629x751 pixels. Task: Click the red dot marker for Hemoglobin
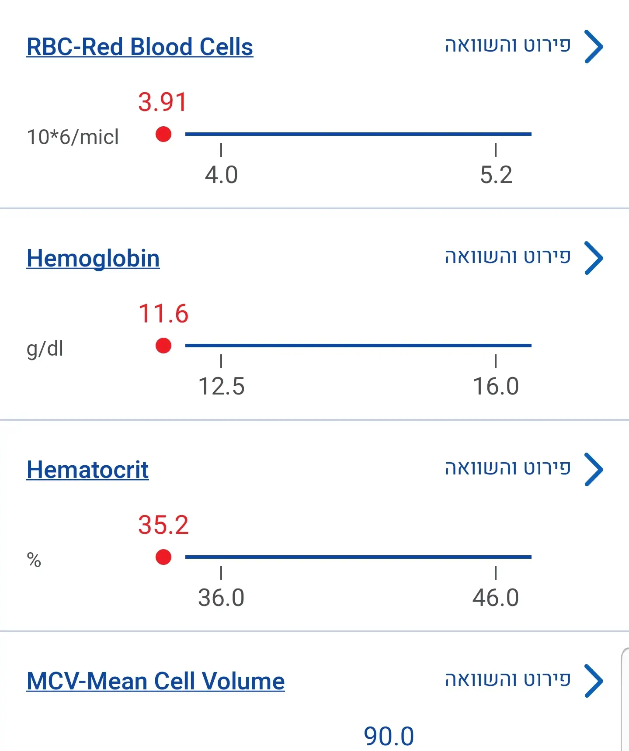click(163, 346)
